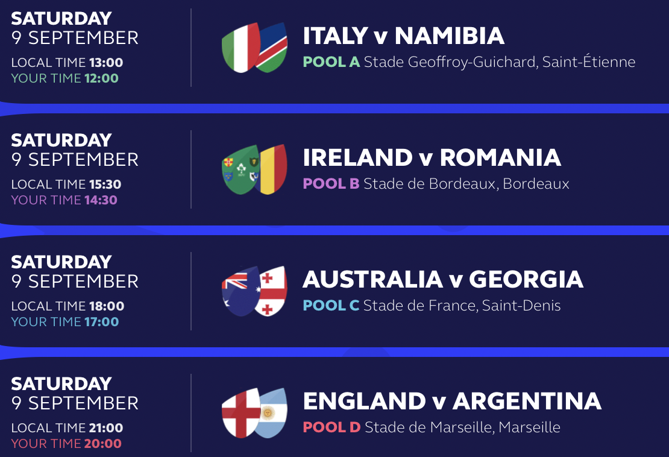Click the purple Pool B label
The height and width of the screenshot is (457, 669).
pos(331,183)
